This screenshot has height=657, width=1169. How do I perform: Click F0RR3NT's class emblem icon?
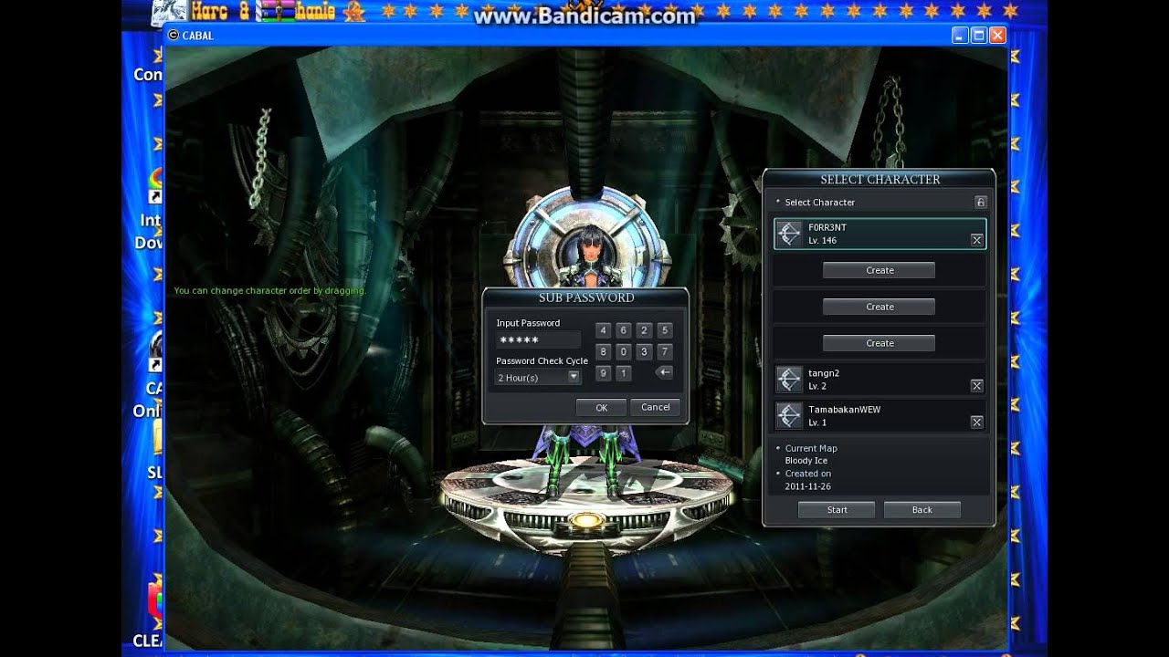[x=789, y=234]
